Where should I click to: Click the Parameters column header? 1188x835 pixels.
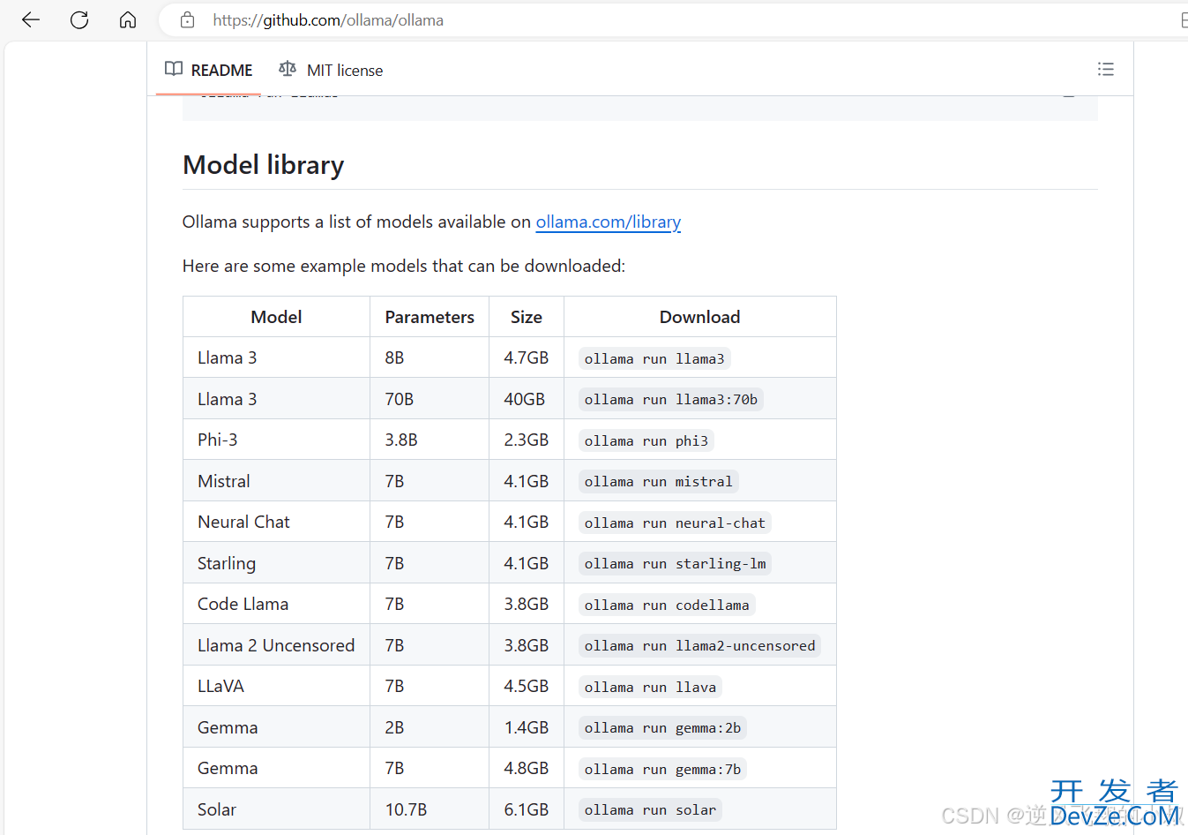tap(430, 317)
